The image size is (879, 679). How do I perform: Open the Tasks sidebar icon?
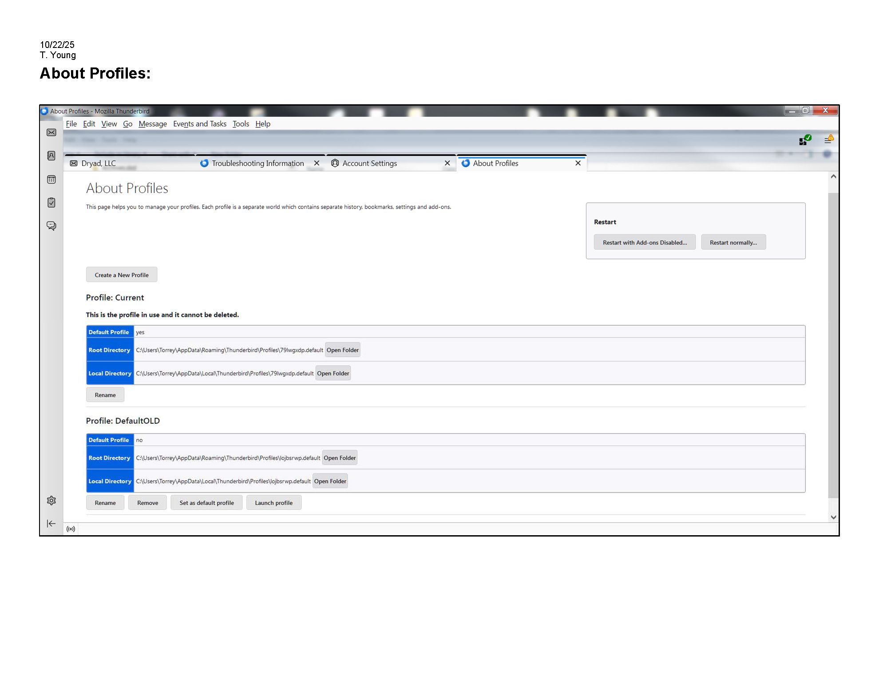[51, 203]
